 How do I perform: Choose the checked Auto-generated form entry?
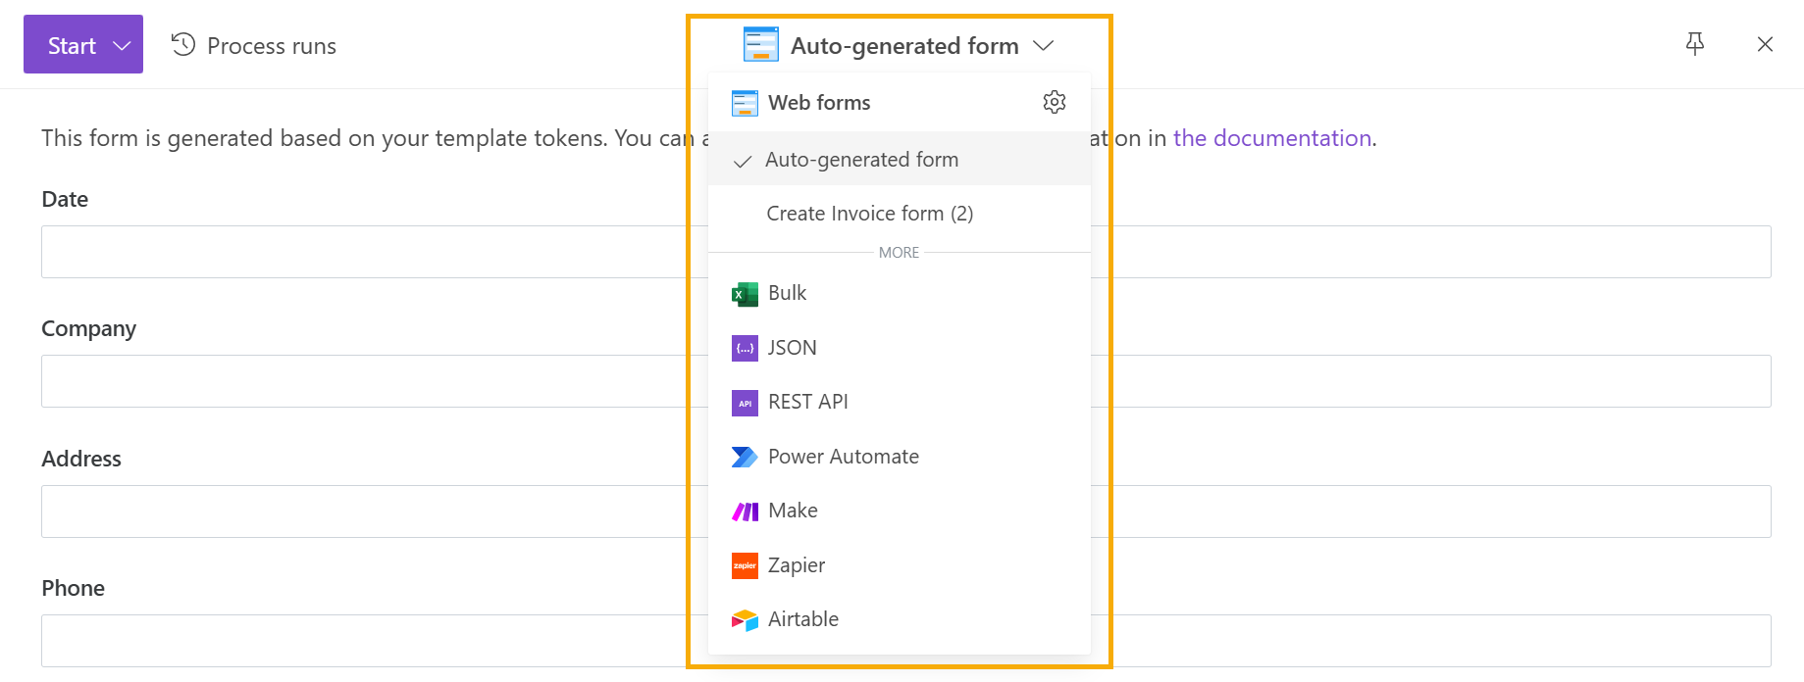(x=900, y=159)
